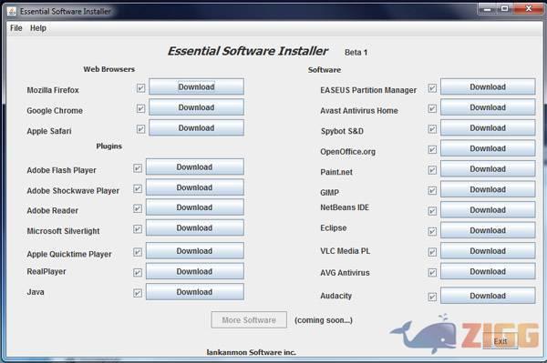
Task: Toggle the AVG Antivirus checkbox
Action: pos(432,273)
